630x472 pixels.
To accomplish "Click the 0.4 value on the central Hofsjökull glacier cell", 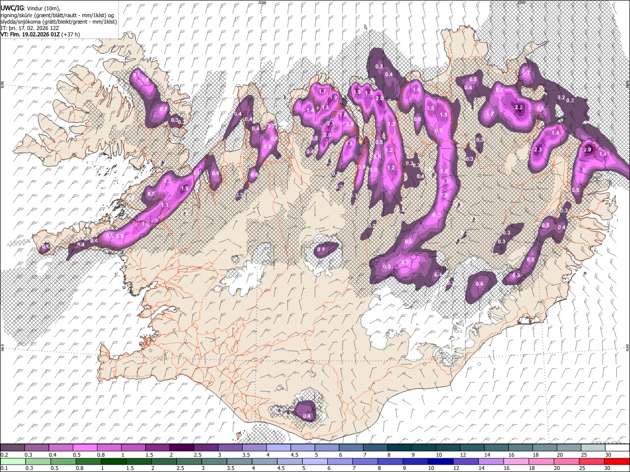I will [321, 250].
